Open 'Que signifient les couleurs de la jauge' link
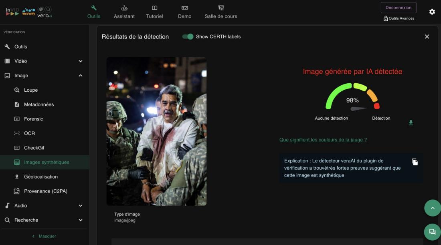 [x=323, y=140]
